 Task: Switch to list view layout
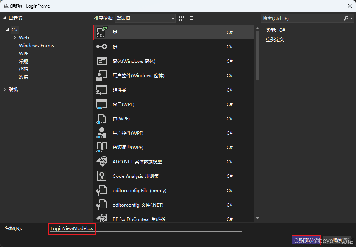tap(191, 18)
